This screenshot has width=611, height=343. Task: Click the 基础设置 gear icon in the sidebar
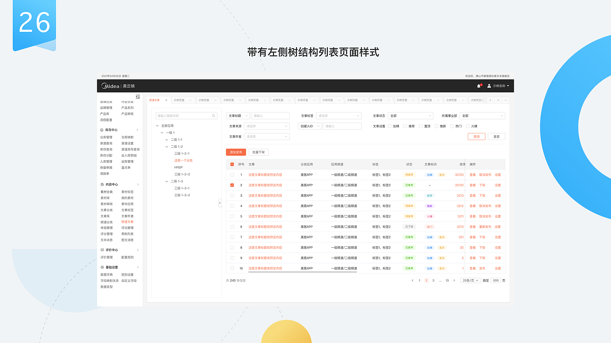pos(101,267)
